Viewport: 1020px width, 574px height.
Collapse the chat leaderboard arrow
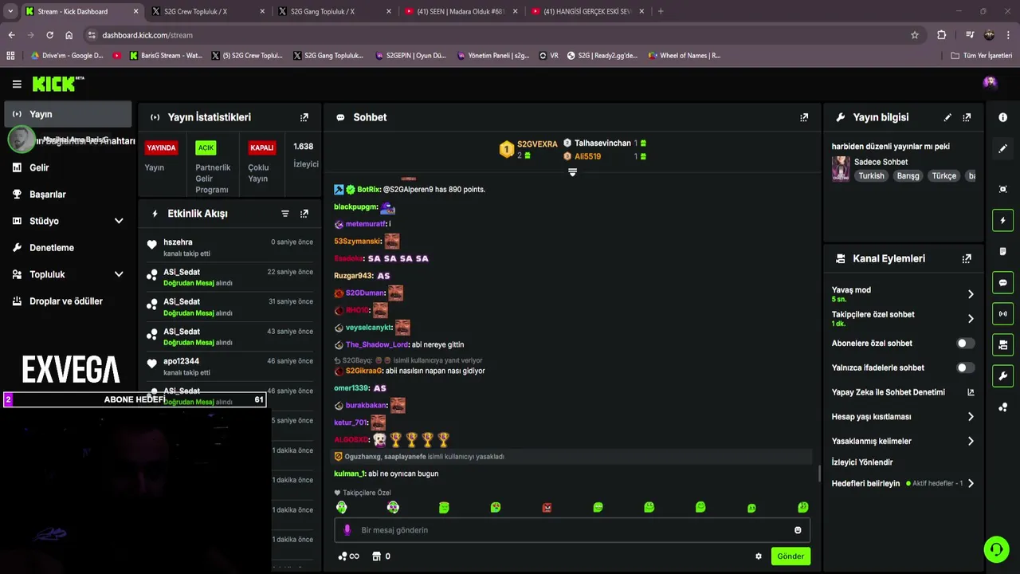(x=572, y=172)
